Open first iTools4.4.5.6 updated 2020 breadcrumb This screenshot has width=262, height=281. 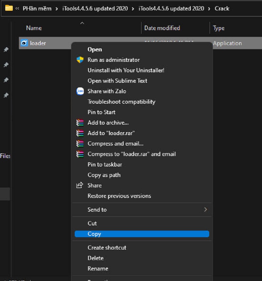[x=95, y=9]
